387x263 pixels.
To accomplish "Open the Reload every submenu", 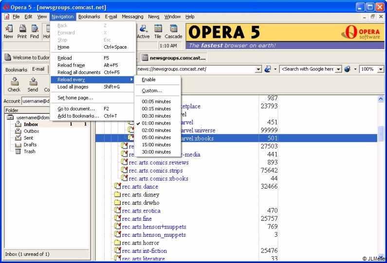I will 92,79.
